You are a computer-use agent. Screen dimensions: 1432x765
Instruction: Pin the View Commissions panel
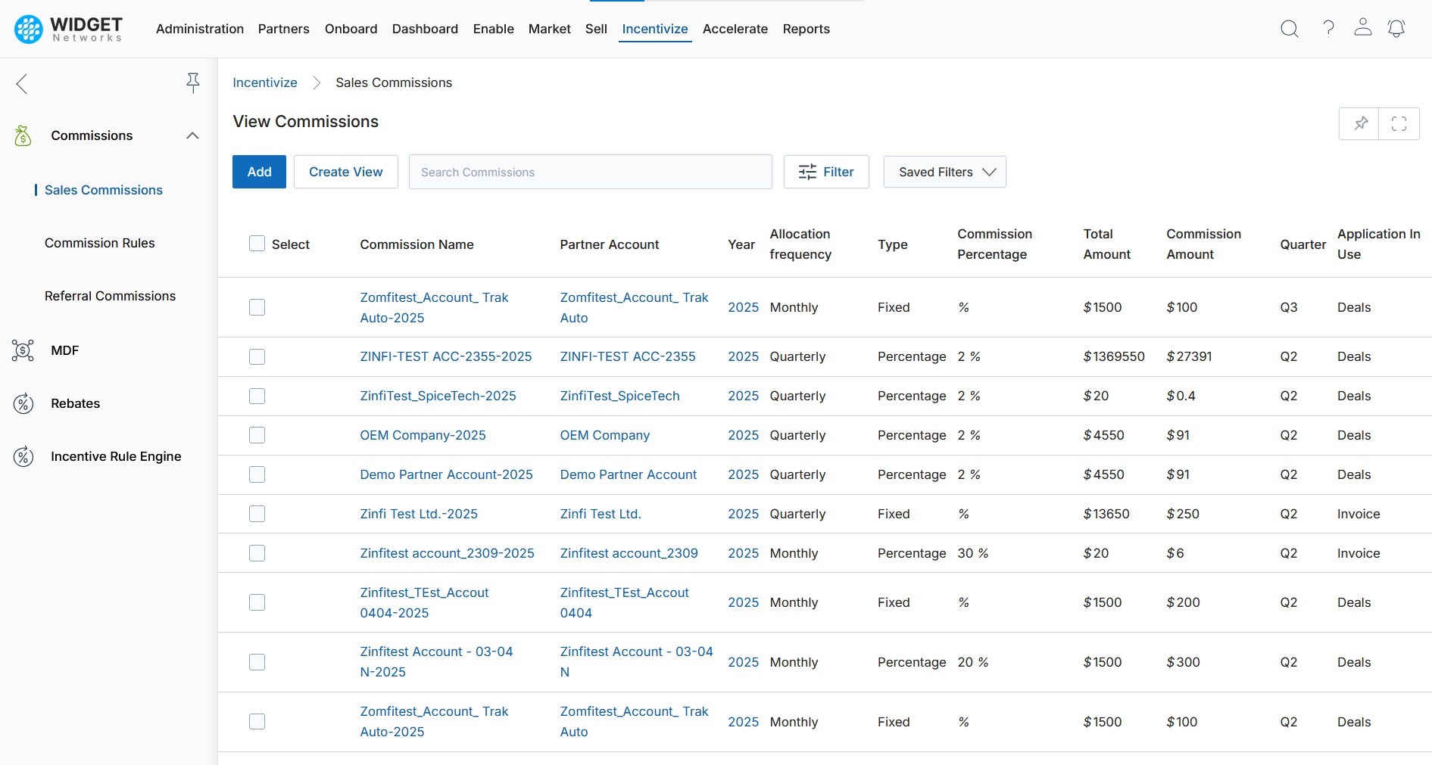(x=1360, y=123)
